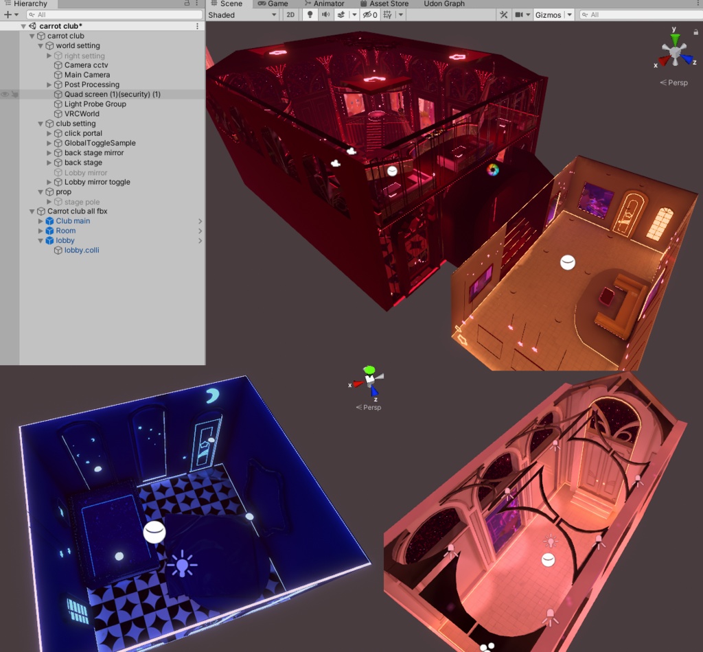
Task: Select the Hierarchy panel tab
Action: 26,3
